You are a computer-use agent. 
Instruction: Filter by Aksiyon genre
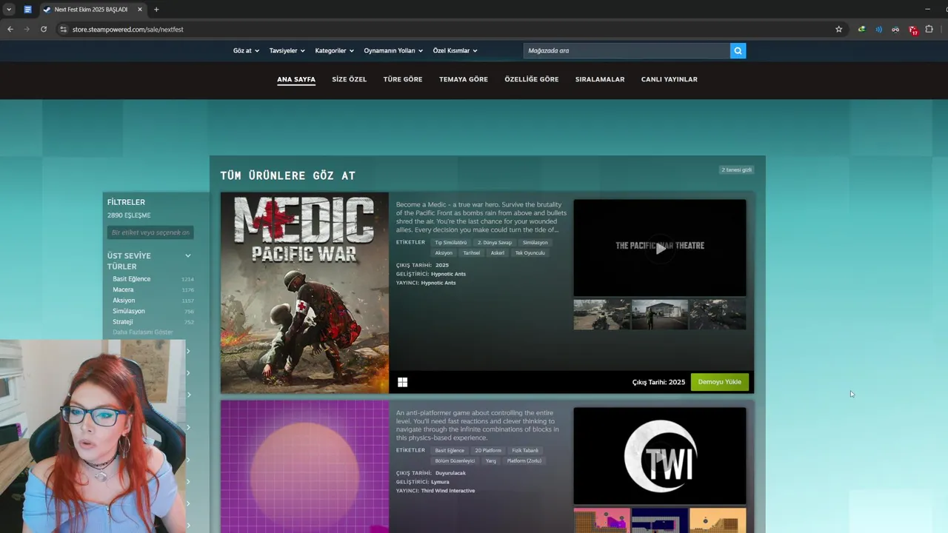(124, 301)
